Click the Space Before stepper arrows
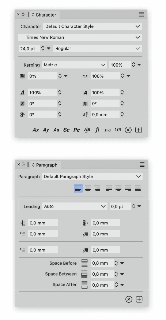This screenshot has height=320, width=166. (x=116, y=263)
